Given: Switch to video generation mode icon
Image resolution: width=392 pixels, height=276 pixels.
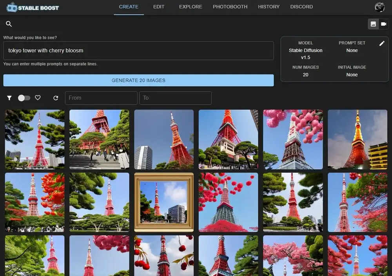Looking at the screenshot, I should 383,24.
